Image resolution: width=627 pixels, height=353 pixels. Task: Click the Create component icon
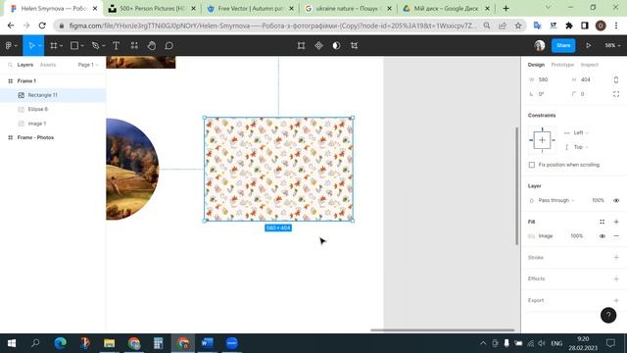pyautogui.click(x=318, y=46)
